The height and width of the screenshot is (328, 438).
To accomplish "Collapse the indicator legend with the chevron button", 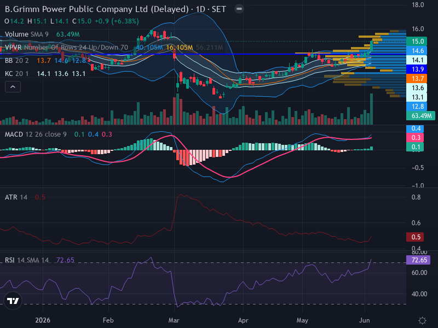I will click(x=13, y=87).
